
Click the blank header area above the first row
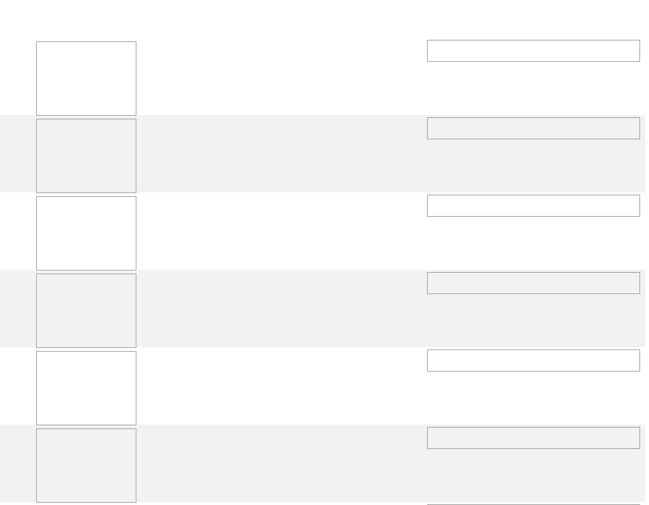324,18
